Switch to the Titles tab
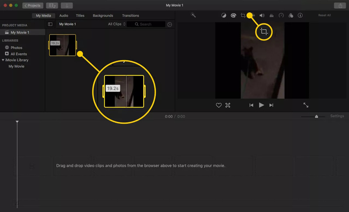The width and height of the screenshot is (349, 212). (x=80, y=16)
